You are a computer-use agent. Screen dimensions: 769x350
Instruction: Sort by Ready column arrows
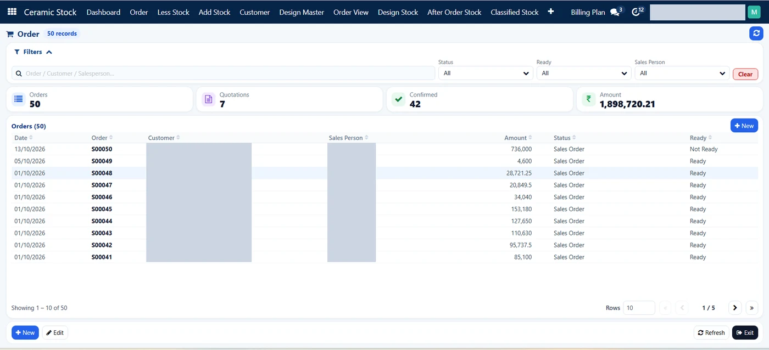(710, 138)
